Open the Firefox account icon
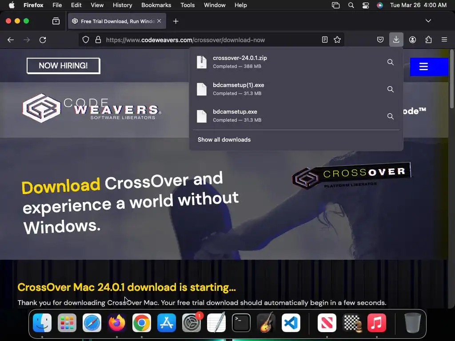The height and width of the screenshot is (341, 455). [x=412, y=40]
